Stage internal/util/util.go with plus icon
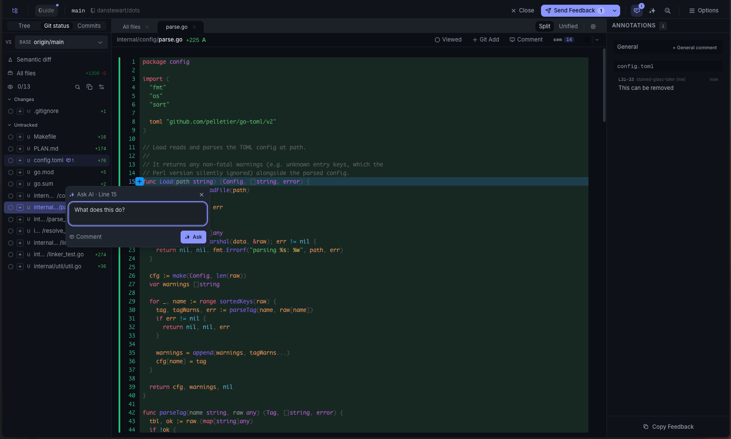Screen dimensions: 731x439 tap(20, 267)
